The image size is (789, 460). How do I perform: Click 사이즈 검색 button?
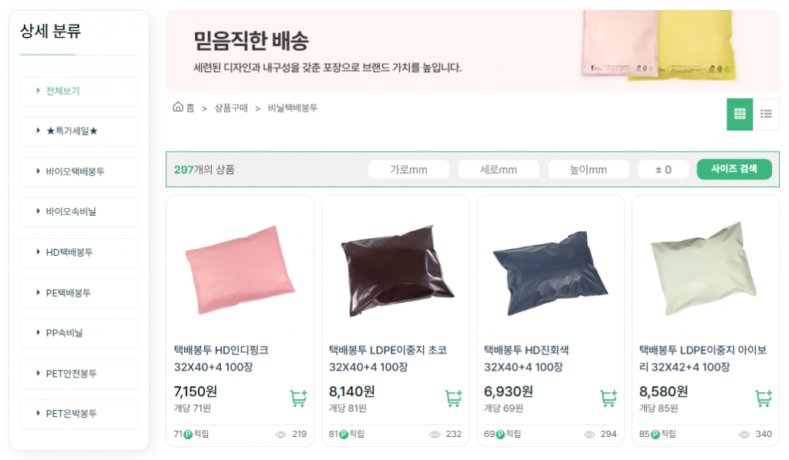tap(734, 169)
